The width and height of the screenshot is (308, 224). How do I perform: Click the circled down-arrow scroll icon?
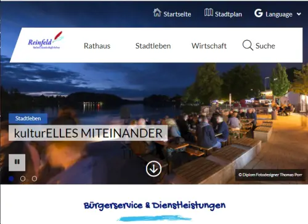(153, 168)
